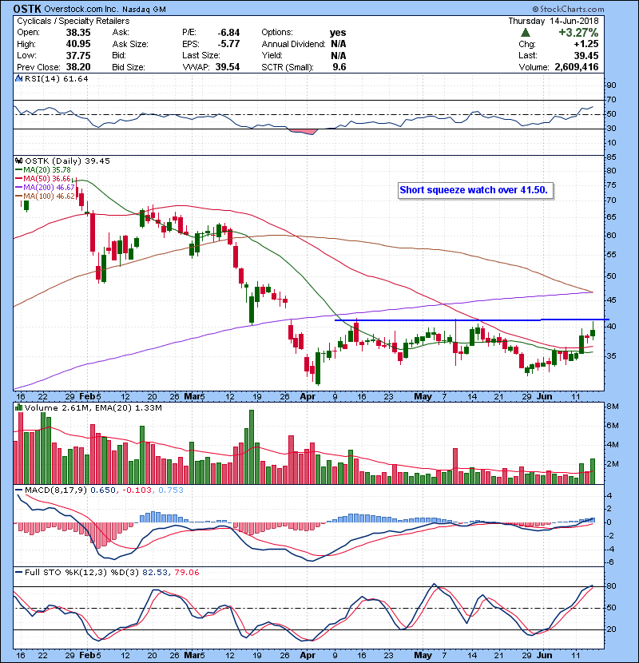Image resolution: width=639 pixels, height=663 pixels.
Task: Click the Cyclicals / Specialty Retailers sector label
Action: pos(73,21)
